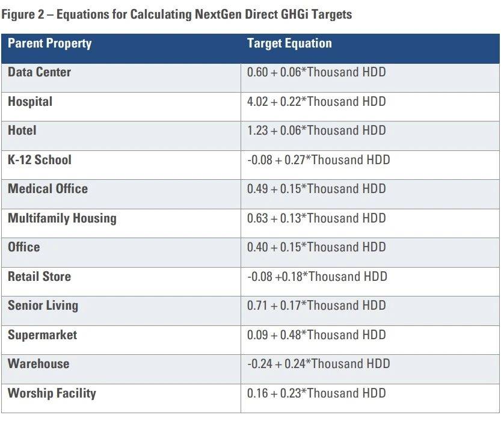The image size is (501, 421).
Task: Select the Target Equation column header
Action: pyautogui.click(x=289, y=44)
